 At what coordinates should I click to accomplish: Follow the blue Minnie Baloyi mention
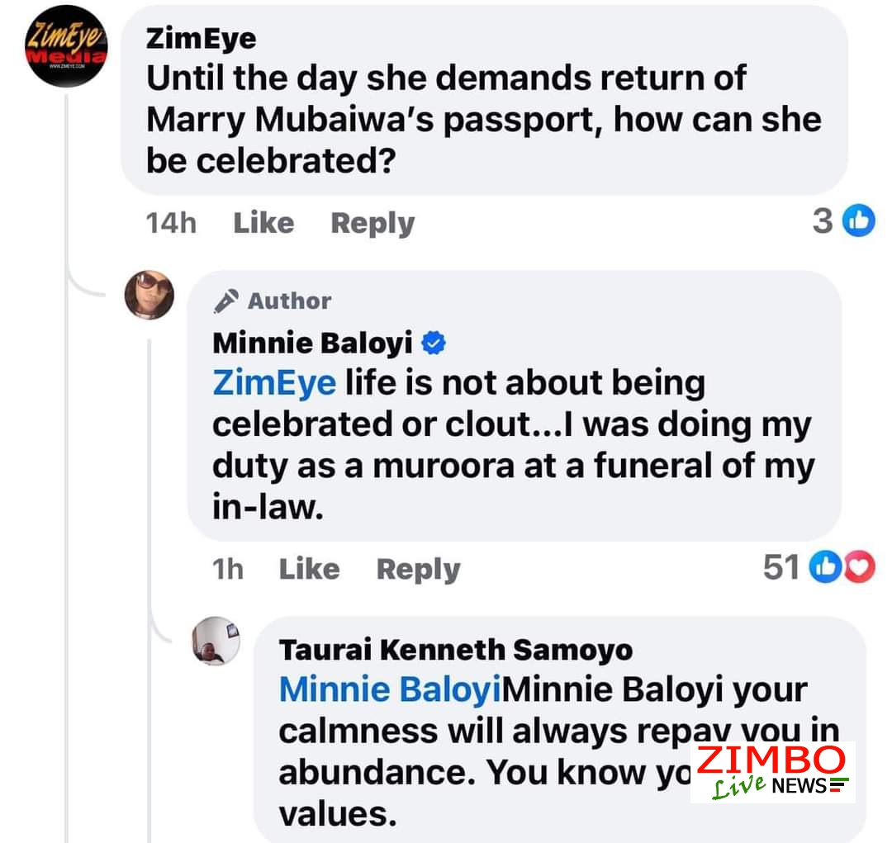click(x=390, y=690)
